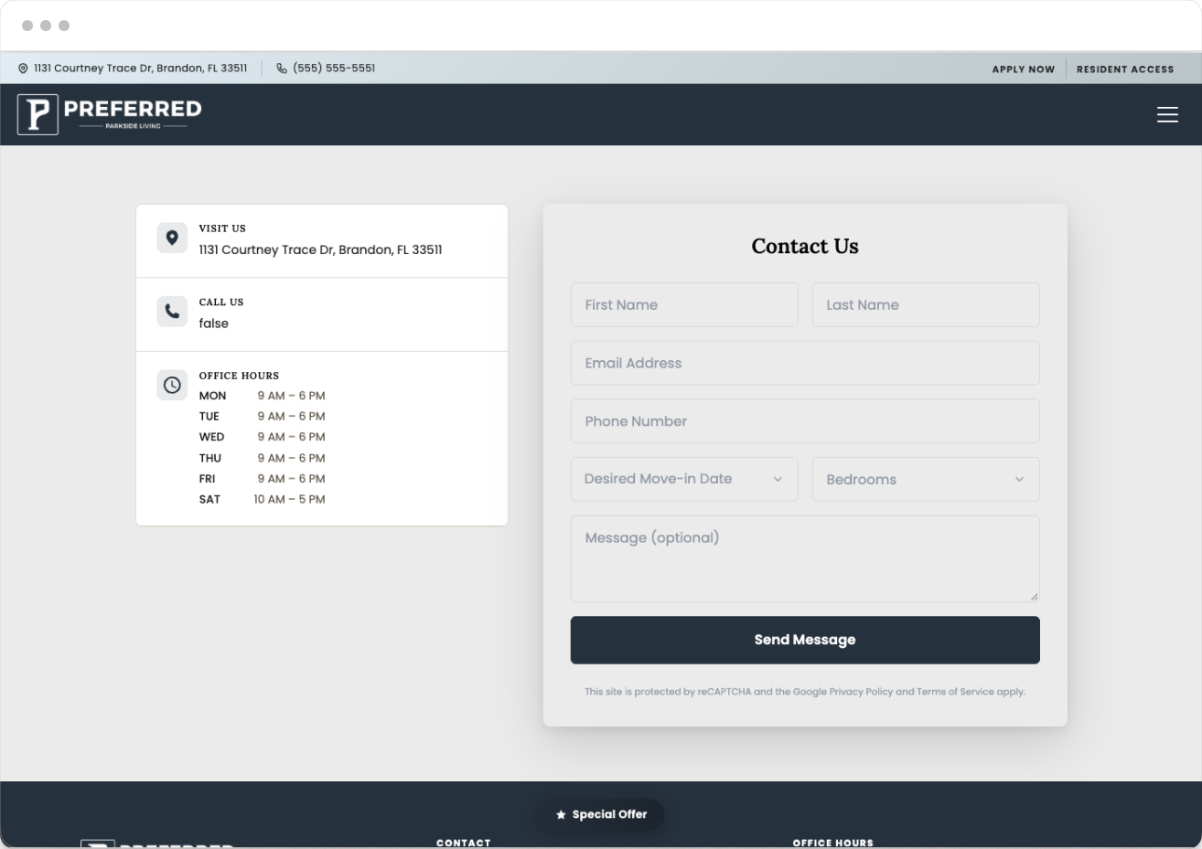Select the Phone Number input
Screen dimensions: 1202x849
tap(805, 421)
